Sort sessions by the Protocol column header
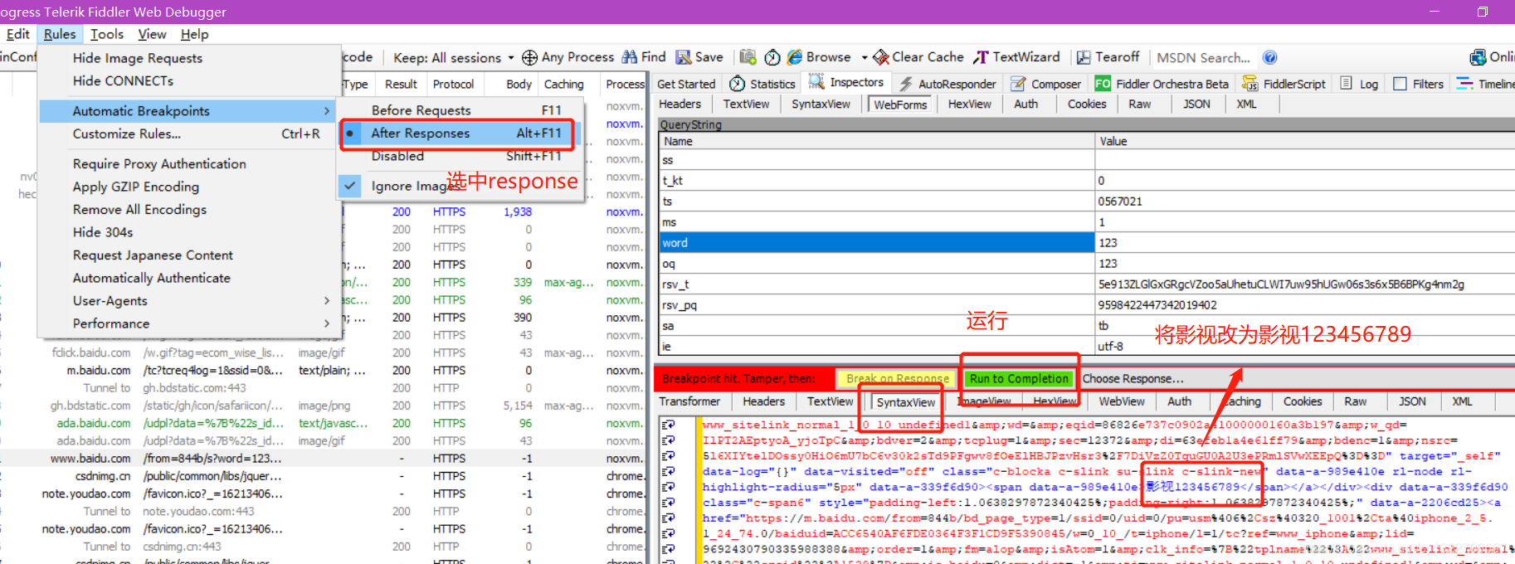The height and width of the screenshot is (564, 1515). (x=453, y=84)
